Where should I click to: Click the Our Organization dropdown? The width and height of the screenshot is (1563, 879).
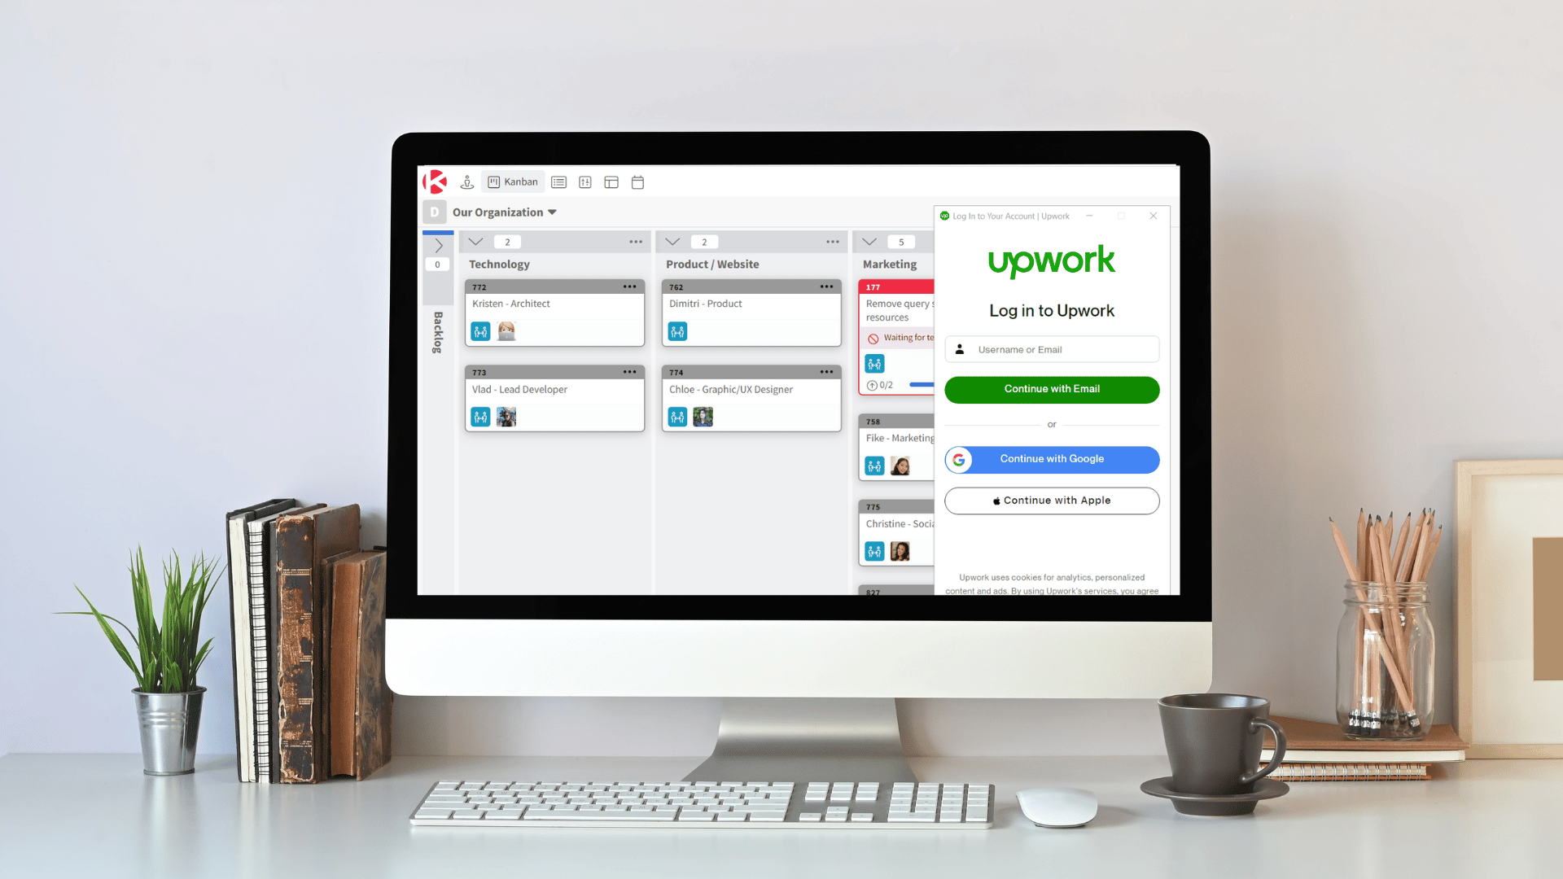[x=503, y=212]
